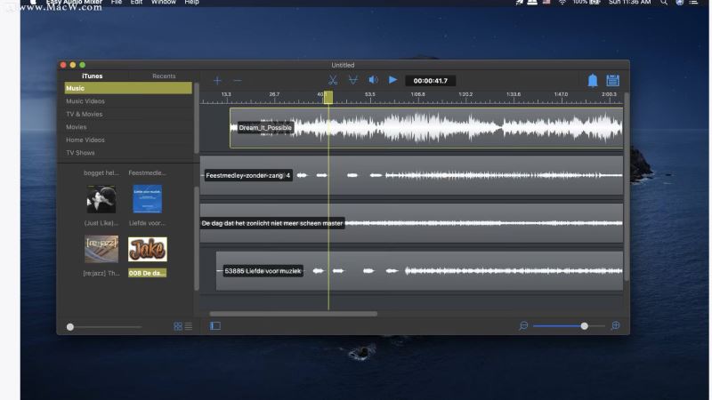Select the Dream_It_Possible clip

(426, 128)
